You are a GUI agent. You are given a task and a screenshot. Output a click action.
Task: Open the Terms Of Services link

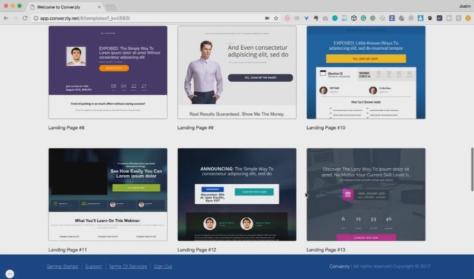[128, 267]
